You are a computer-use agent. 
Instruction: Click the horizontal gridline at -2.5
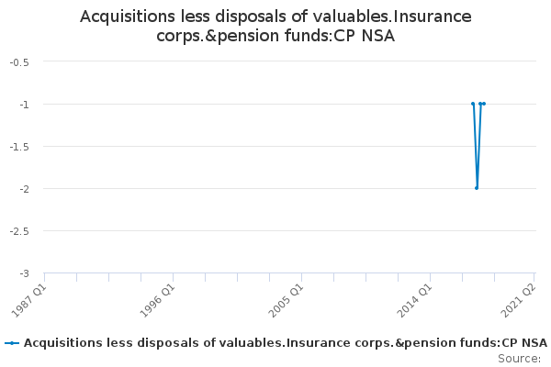point(230,231)
